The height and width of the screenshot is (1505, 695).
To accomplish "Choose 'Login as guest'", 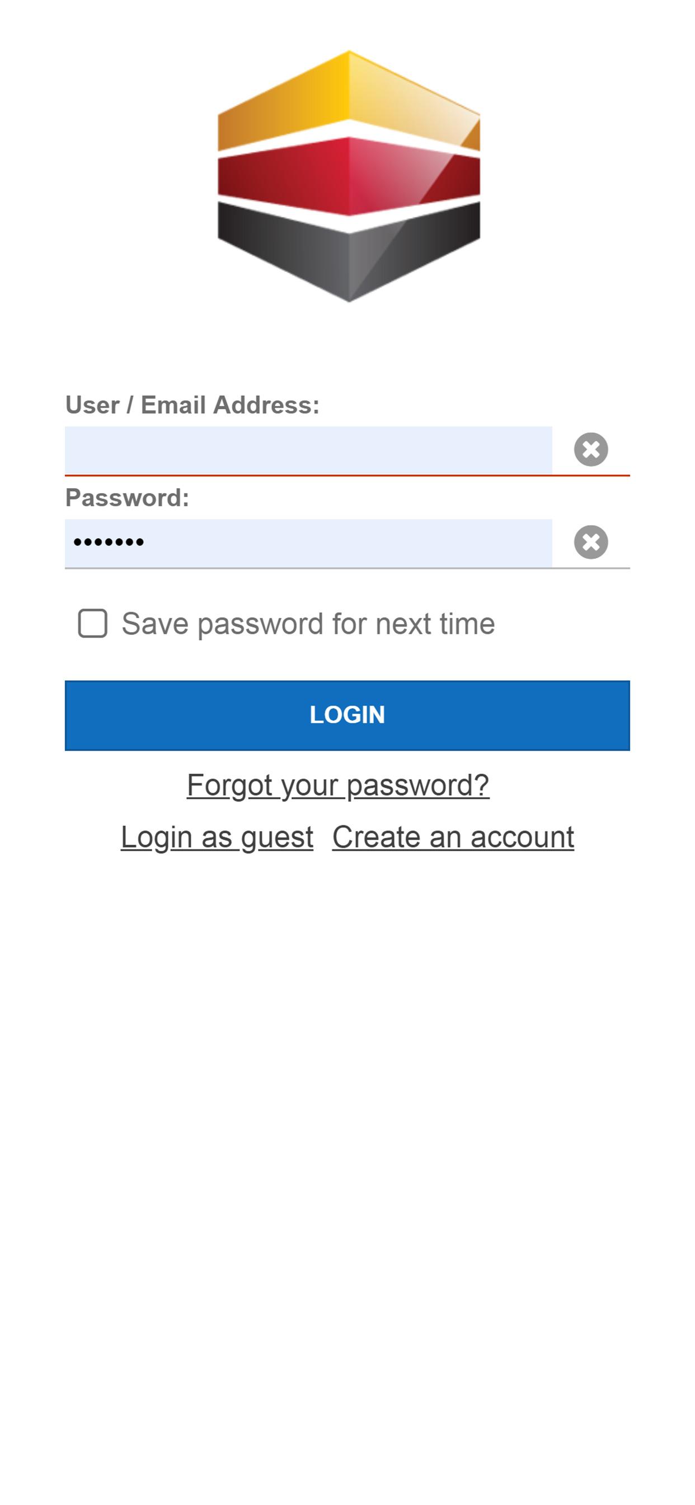I will tap(217, 836).
